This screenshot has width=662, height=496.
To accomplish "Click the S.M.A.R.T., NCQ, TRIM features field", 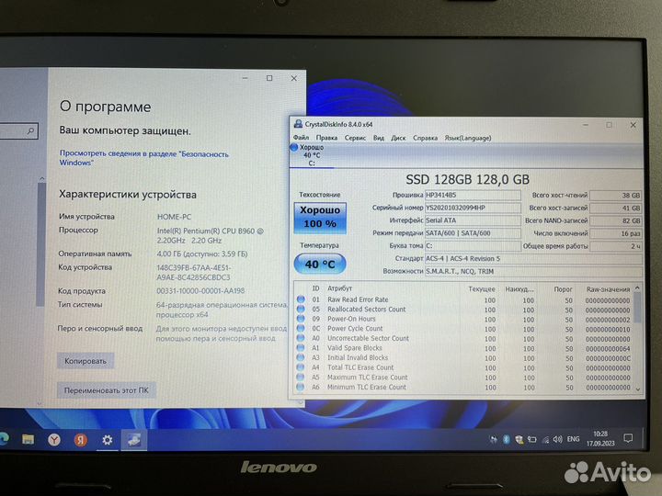I will pos(533,271).
